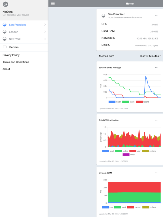This screenshot has height=217, width=163.
Task: Click the NetData logo icon
Action: point(5,4)
